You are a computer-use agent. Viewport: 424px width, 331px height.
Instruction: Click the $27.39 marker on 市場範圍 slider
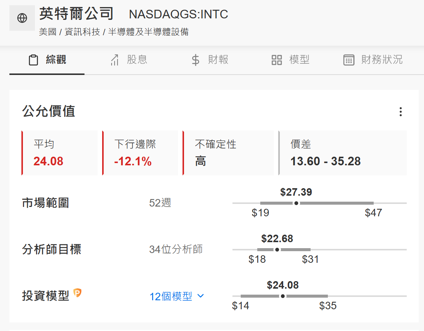coord(296,203)
